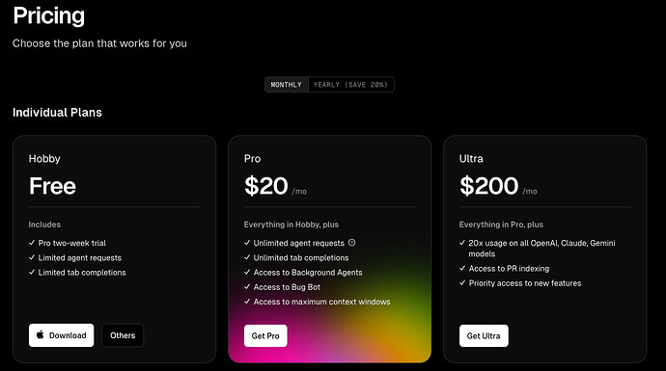Get the Ultra plan
This screenshot has width=666, height=371.
click(x=484, y=335)
